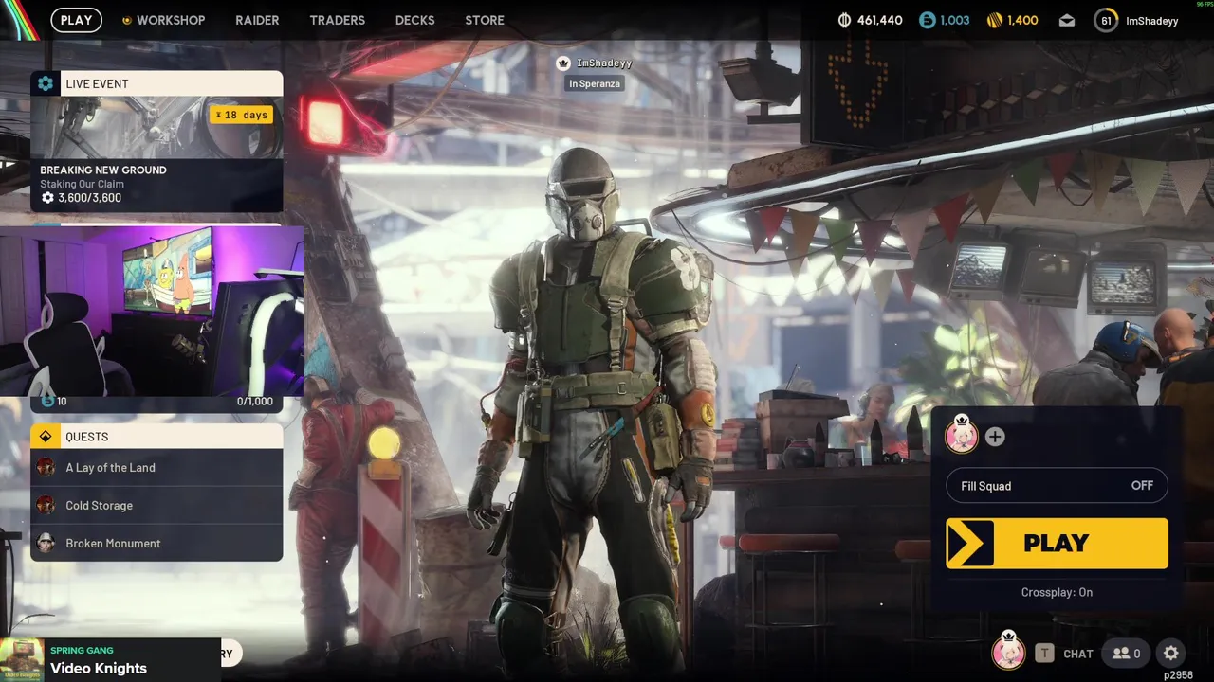Click the coin currency icon beside 461,440

point(845,20)
